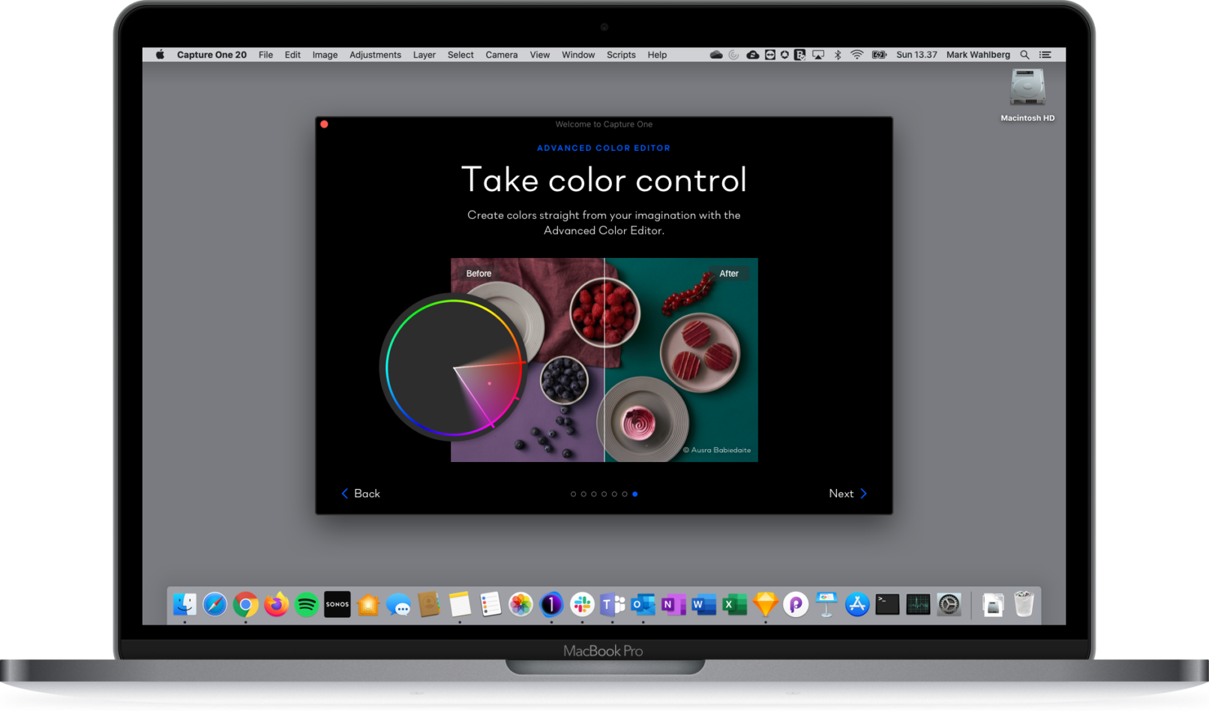Viewport: 1209px width, 711px height.
Task: Open Spotlight search in the menu bar
Action: pos(1024,54)
